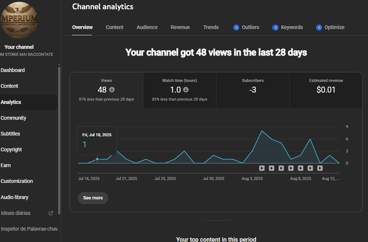Screen dimensions: 368x242
Task: Click the Your channel label
Action: click(19, 47)
